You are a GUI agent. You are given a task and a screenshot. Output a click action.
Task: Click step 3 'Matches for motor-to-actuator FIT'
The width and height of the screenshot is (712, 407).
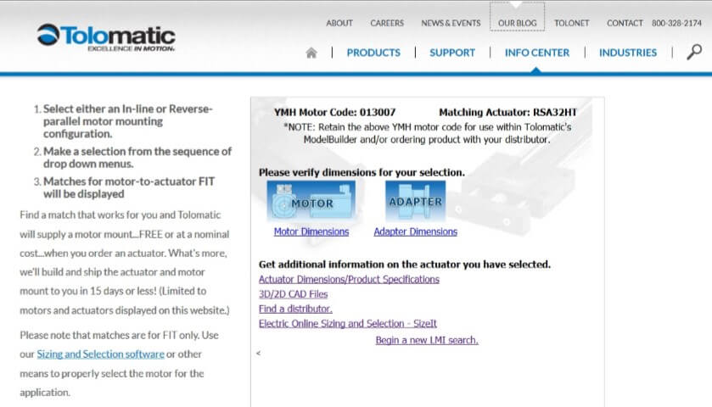(x=129, y=187)
